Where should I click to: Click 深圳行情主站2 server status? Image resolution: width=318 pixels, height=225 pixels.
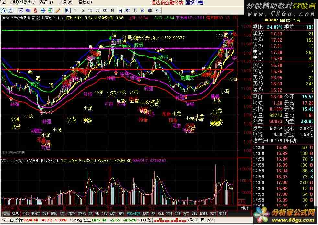pyautogui.click(x=201, y=220)
